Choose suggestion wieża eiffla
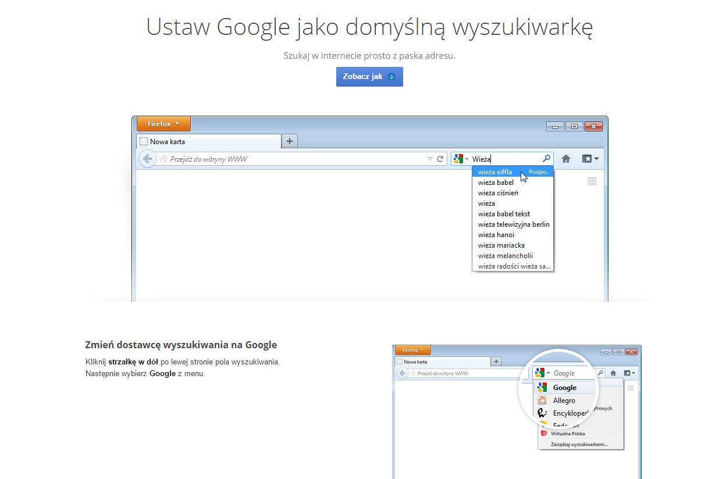This screenshot has height=479, width=719. click(512, 172)
